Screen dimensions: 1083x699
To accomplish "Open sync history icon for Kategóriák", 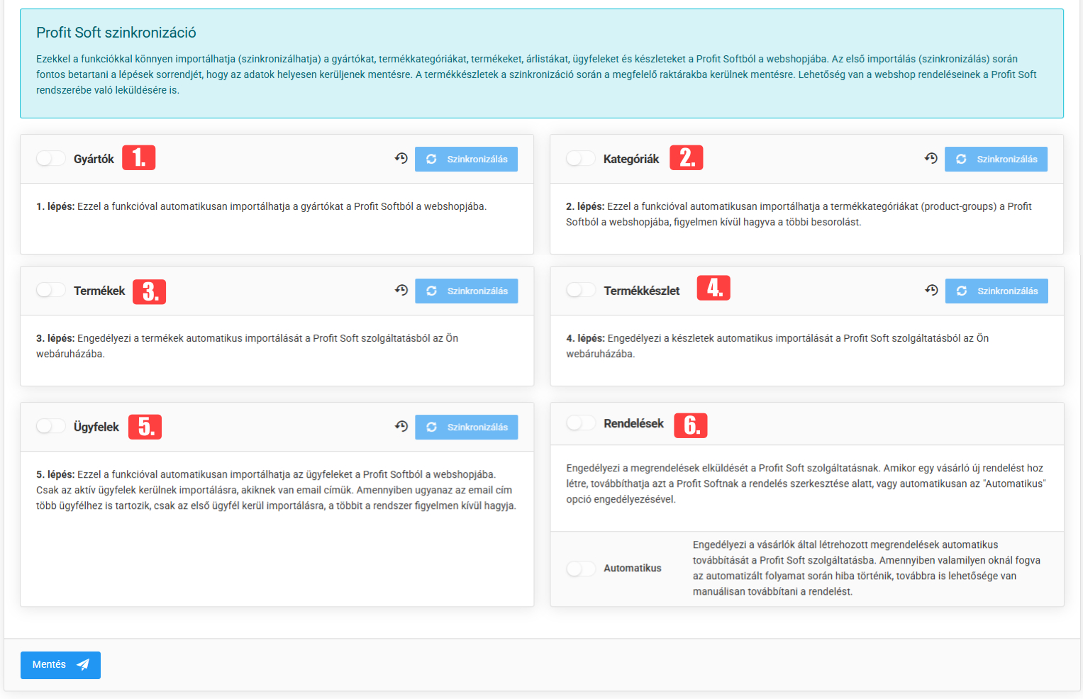I will click(931, 158).
